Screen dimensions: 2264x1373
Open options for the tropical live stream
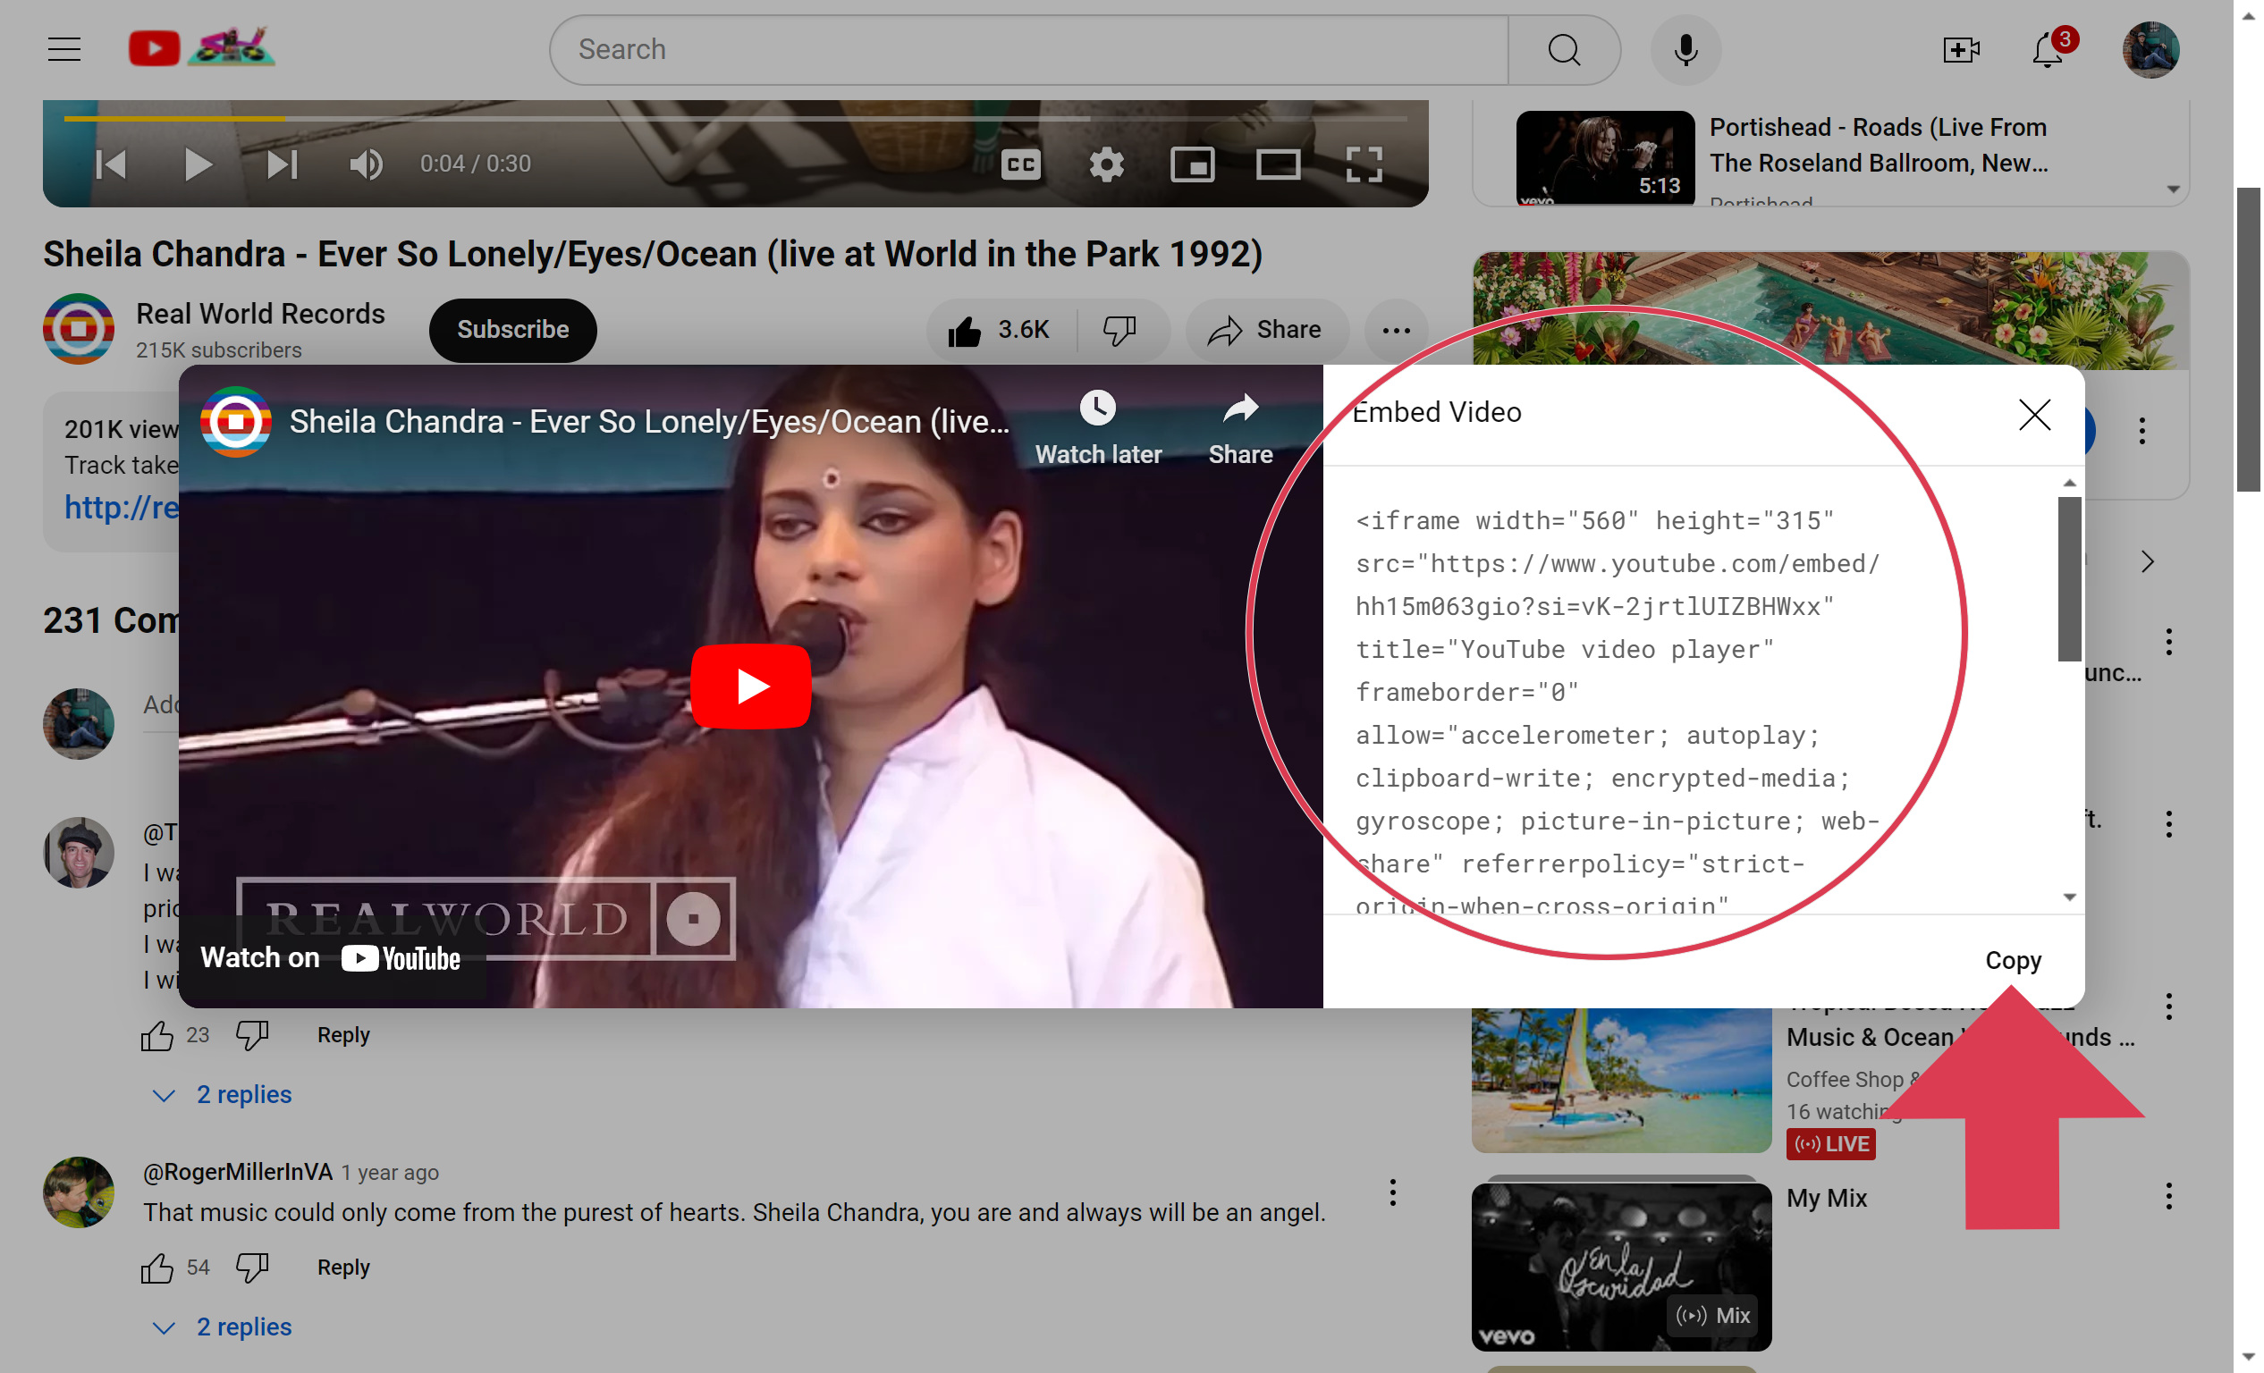pos(2168,1007)
